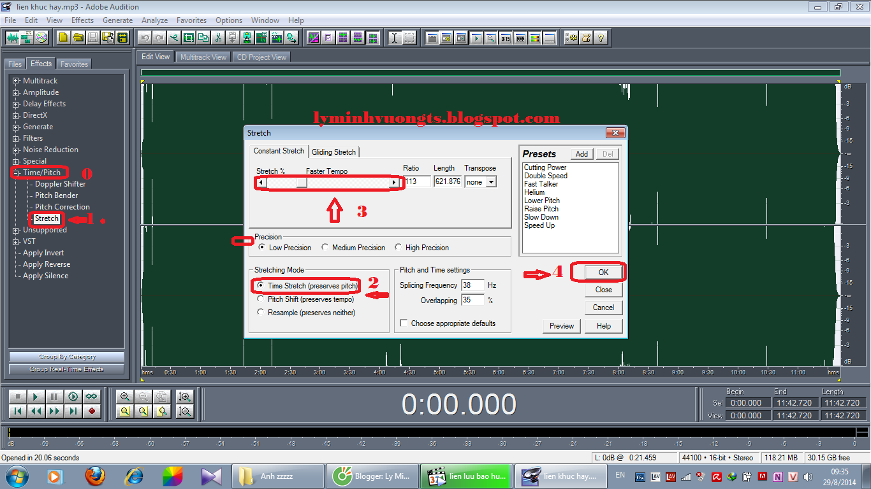Switch to the Gliding Stretch tab

click(334, 152)
